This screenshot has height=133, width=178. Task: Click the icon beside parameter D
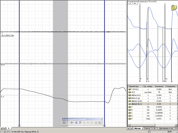click(x=129, y=116)
